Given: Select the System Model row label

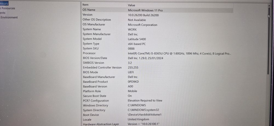Looking at the screenshot, I should tap(92, 39).
